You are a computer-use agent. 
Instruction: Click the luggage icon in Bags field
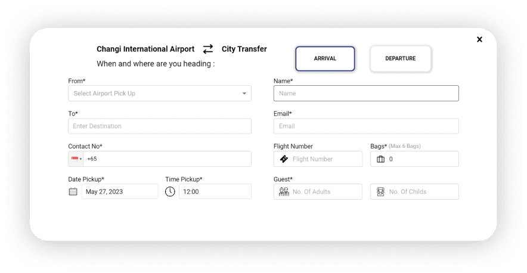pos(380,159)
